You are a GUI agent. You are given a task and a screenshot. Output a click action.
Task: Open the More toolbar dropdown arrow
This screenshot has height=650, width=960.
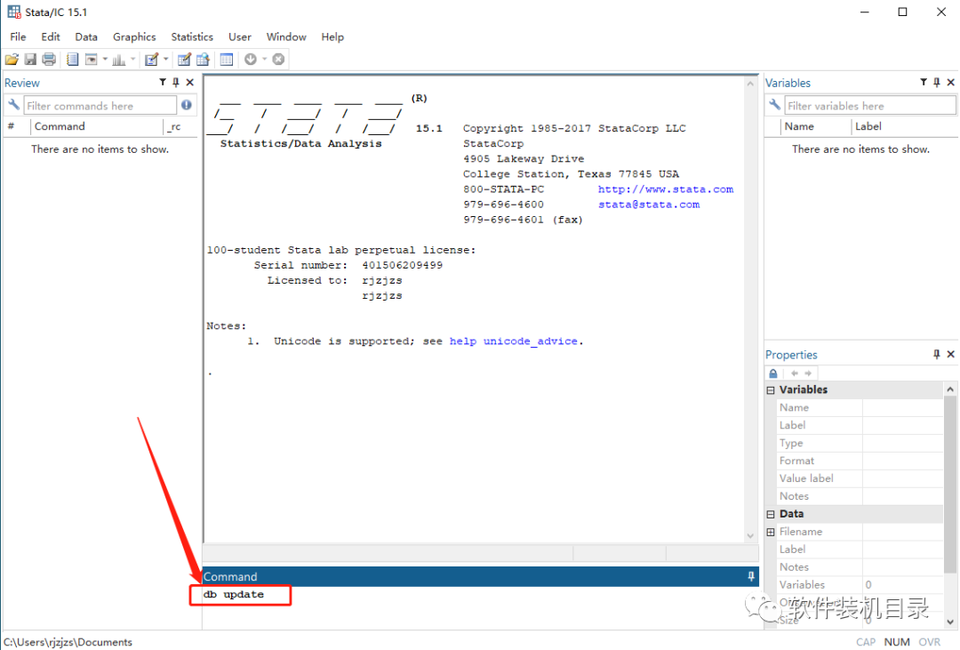[265, 60]
